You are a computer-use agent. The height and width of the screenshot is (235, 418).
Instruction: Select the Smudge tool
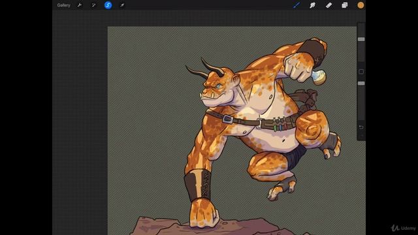[x=312, y=5]
